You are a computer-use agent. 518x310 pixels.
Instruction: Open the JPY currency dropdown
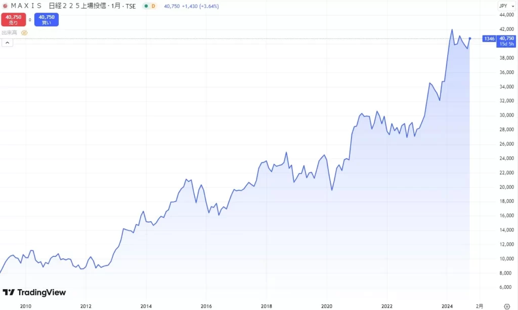pyautogui.click(x=506, y=6)
